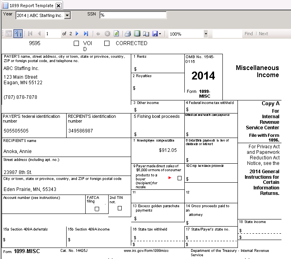This screenshot has width=291, height=259.
Task: Click the 18 State income label
Action: [253, 221]
